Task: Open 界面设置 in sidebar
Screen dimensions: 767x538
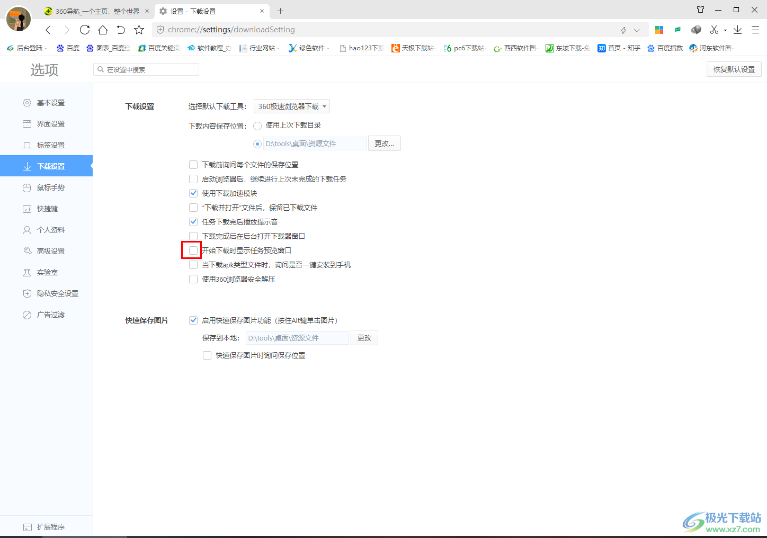Action: click(x=46, y=124)
